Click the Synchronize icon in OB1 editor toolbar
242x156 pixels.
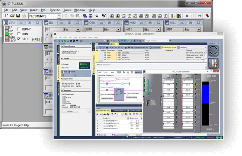(155, 48)
